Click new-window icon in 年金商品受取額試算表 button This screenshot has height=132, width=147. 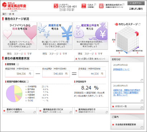pos(142,127)
